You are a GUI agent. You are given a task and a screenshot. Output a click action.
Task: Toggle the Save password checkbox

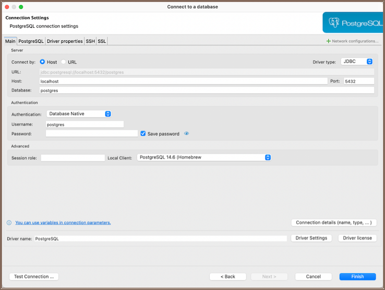(143, 134)
